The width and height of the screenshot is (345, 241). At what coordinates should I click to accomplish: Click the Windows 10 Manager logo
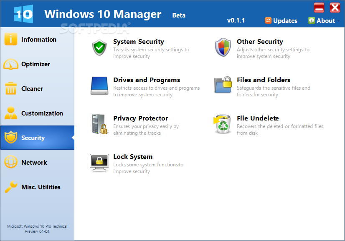point(23,14)
